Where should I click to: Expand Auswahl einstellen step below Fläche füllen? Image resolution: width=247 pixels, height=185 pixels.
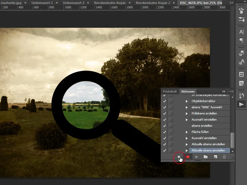click(x=187, y=138)
